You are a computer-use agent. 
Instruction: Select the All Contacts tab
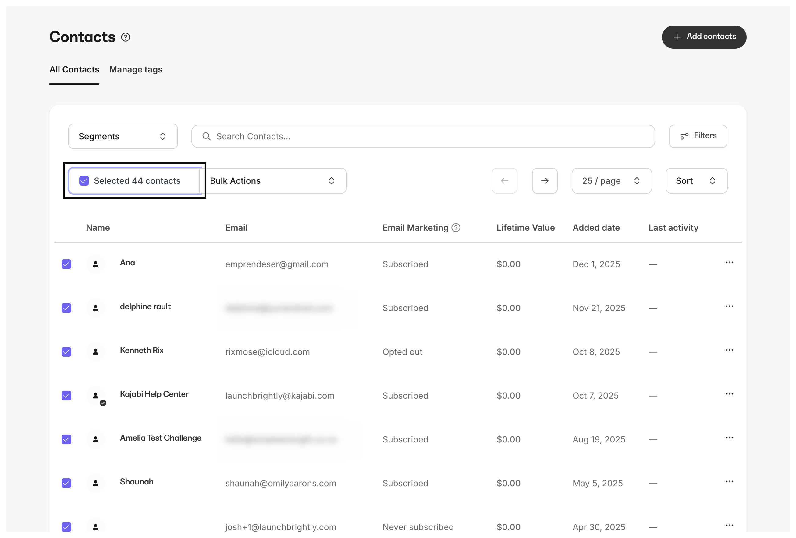(x=74, y=69)
